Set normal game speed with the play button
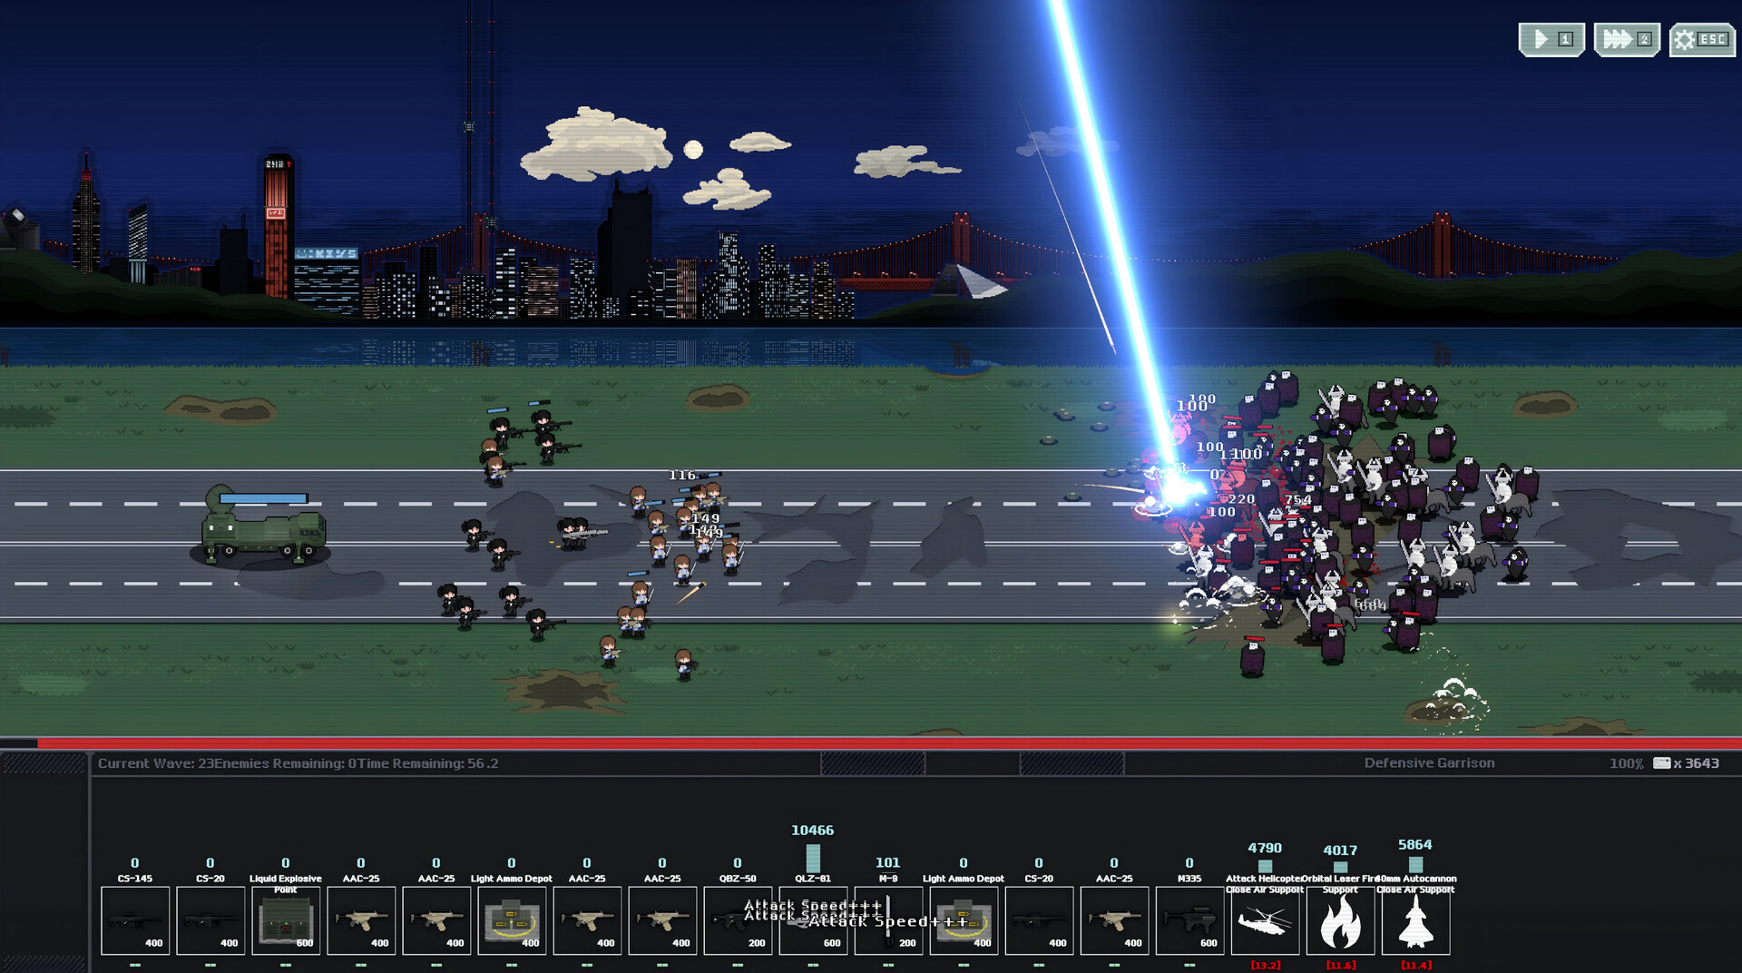This screenshot has height=973, width=1742. click(x=1551, y=38)
